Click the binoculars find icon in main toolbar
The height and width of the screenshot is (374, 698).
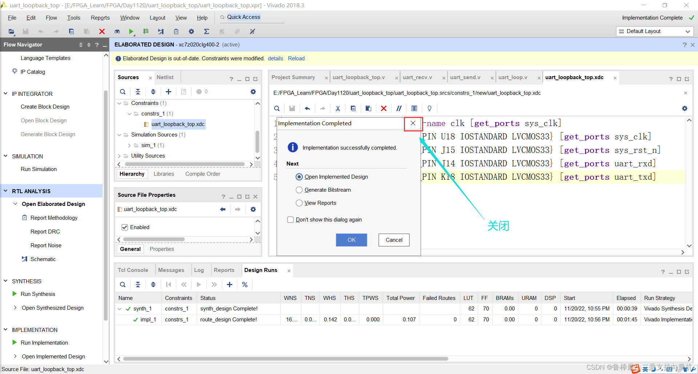point(117,32)
